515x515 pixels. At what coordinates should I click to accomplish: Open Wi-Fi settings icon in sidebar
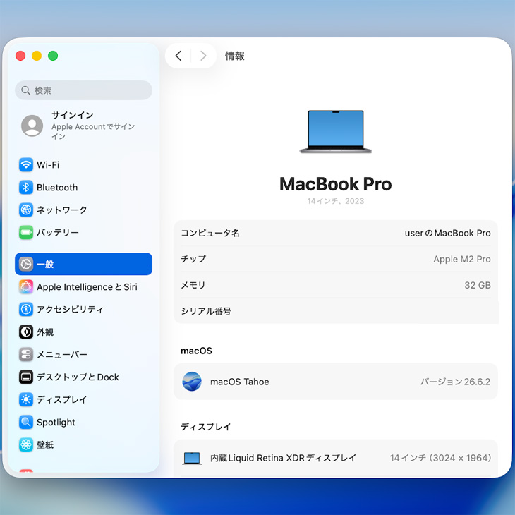coord(26,165)
